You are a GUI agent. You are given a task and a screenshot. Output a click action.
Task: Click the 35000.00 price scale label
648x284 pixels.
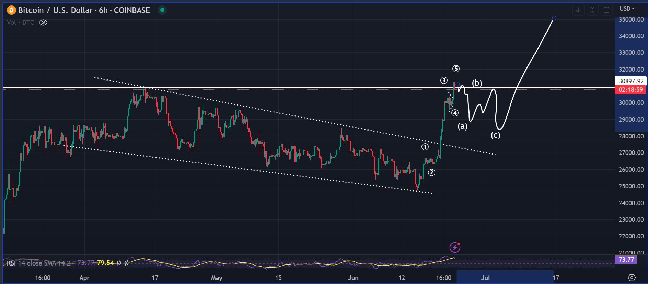[631, 20]
